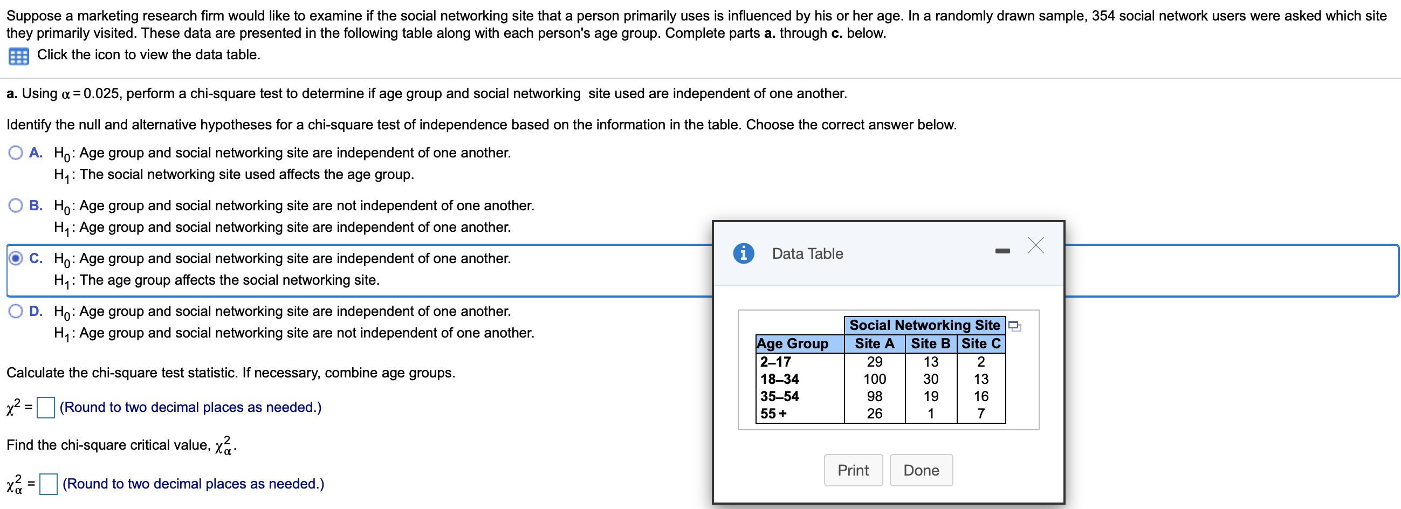Click the Site B column header
The width and height of the screenshot is (1401, 509).
pyautogui.click(x=930, y=343)
